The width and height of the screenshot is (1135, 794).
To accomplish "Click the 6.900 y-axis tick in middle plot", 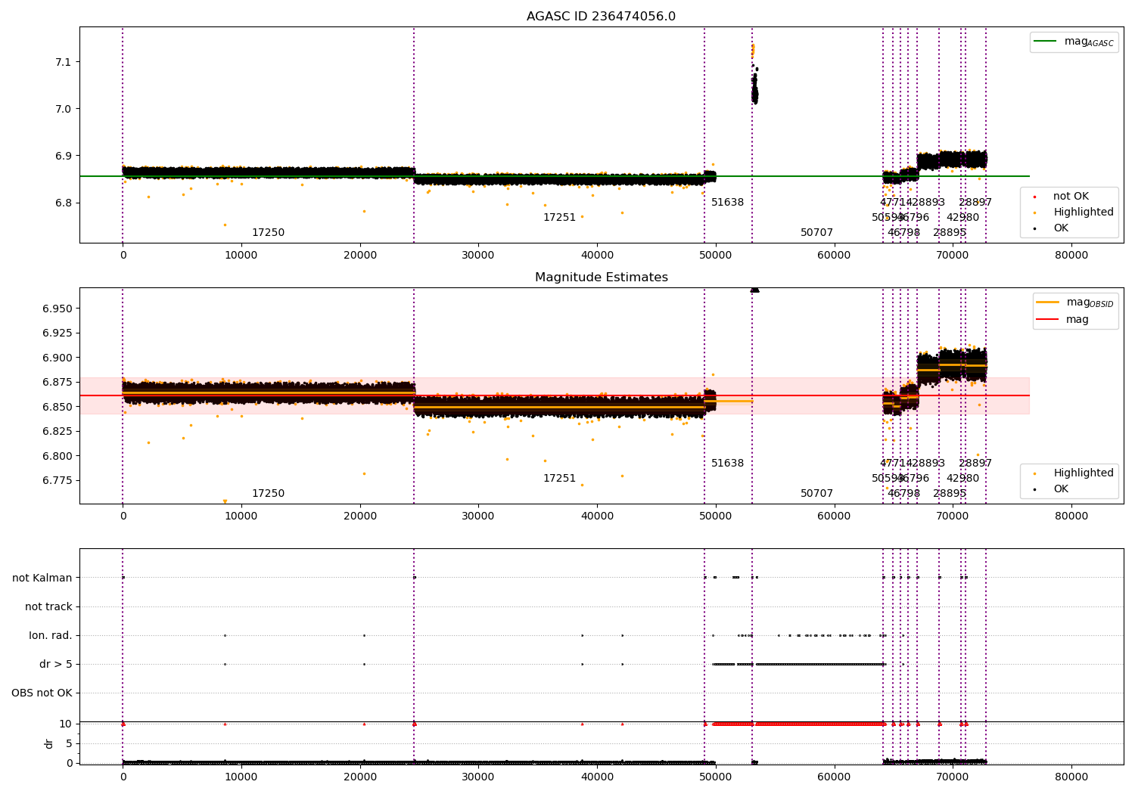I will pos(58,358).
